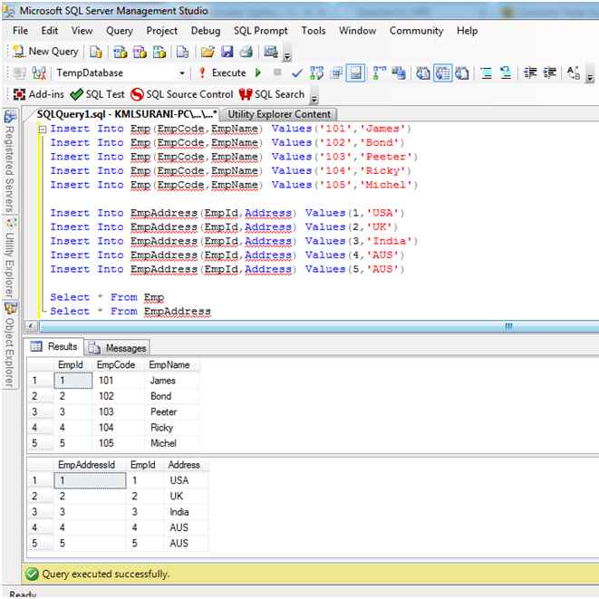
Task: Collapse the query code outline block
Action: [42, 130]
